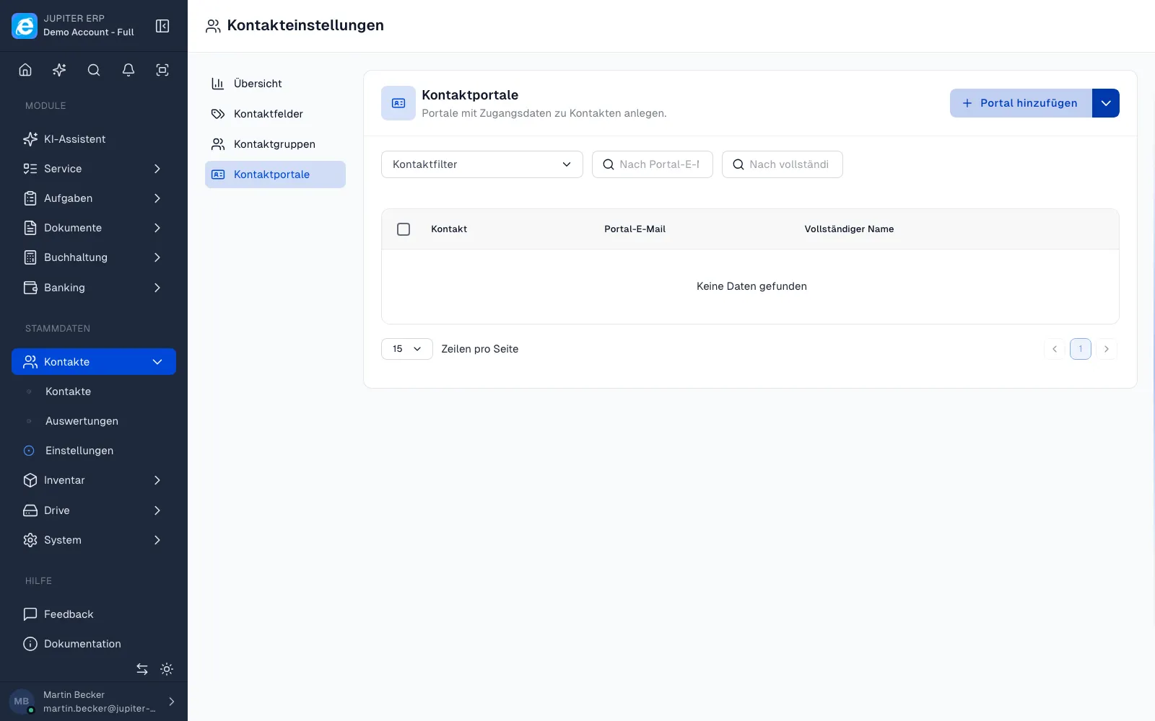Open KI-Assistent module
1155x721 pixels.
tap(94, 139)
